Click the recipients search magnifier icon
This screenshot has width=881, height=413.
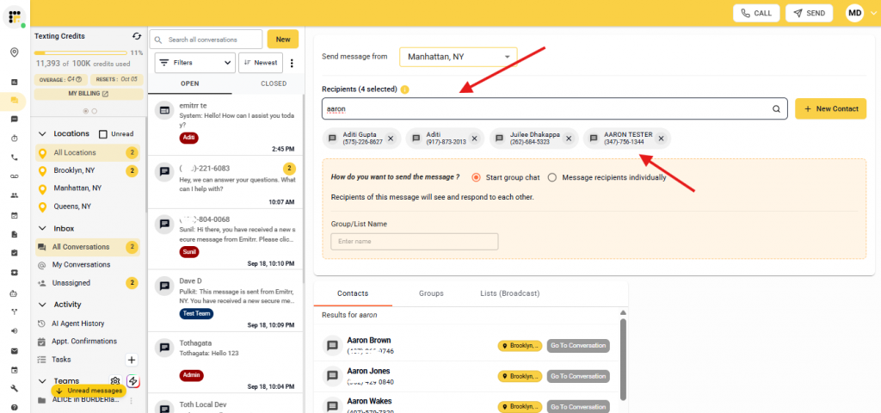(x=776, y=109)
